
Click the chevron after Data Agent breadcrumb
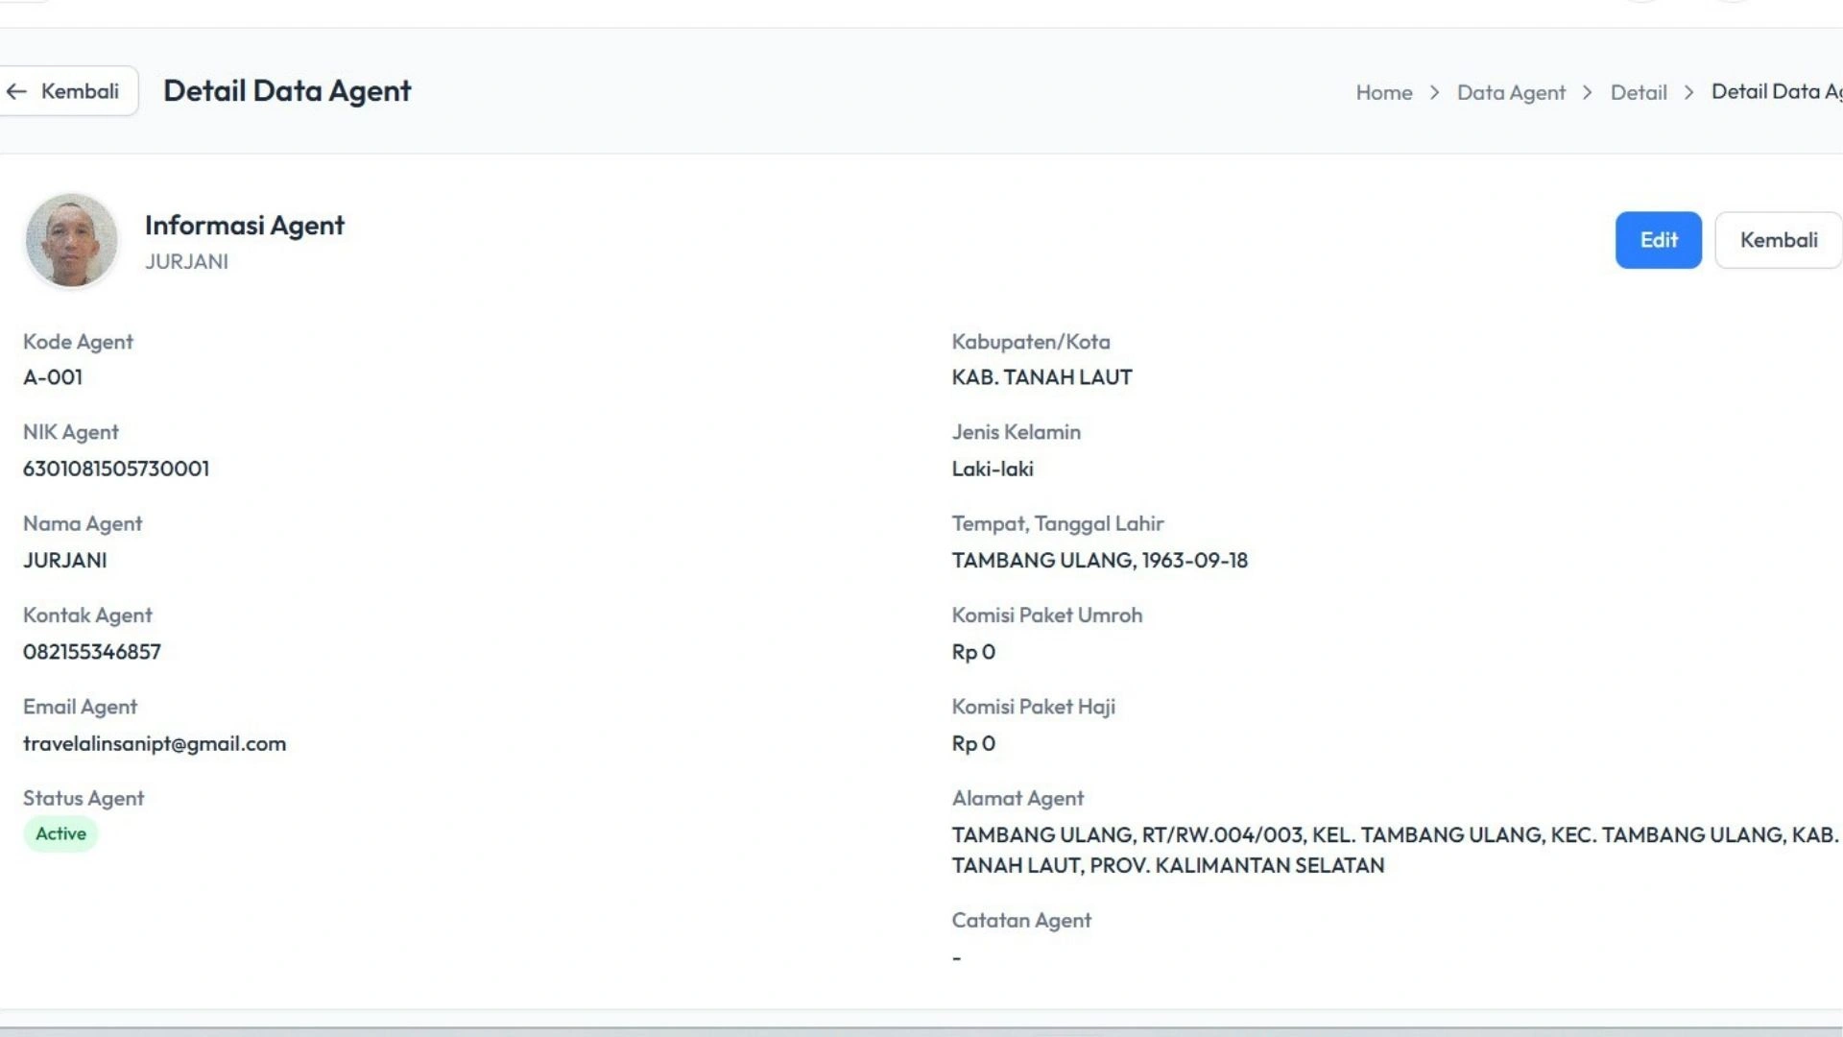pos(1588,92)
